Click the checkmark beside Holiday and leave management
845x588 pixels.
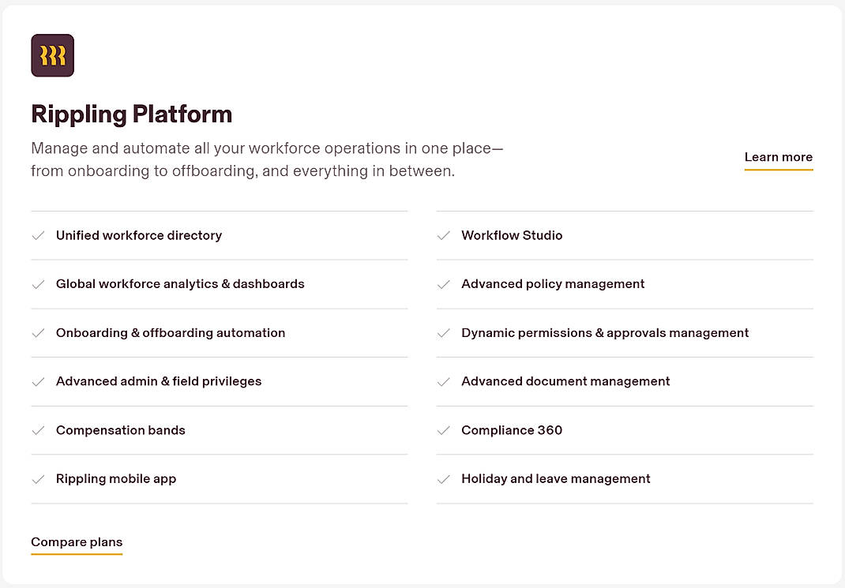click(x=444, y=479)
